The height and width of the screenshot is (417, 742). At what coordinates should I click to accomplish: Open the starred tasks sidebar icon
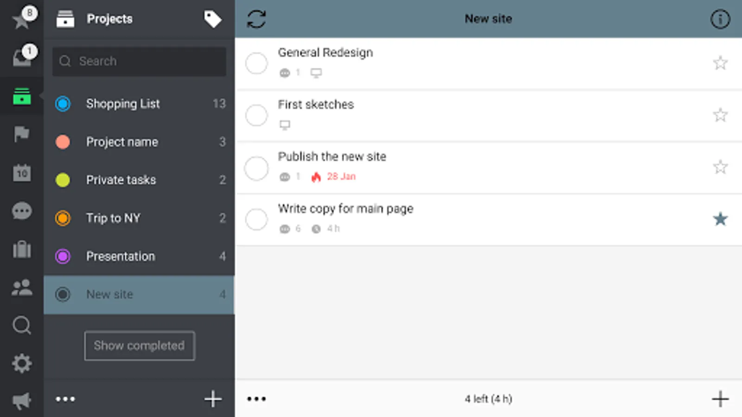(x=21, y=19)
